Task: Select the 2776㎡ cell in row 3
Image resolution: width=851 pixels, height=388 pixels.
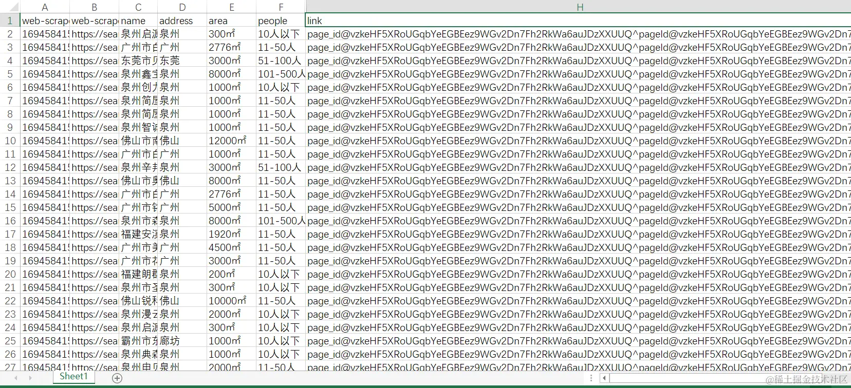Action: (x=232, y=47)
